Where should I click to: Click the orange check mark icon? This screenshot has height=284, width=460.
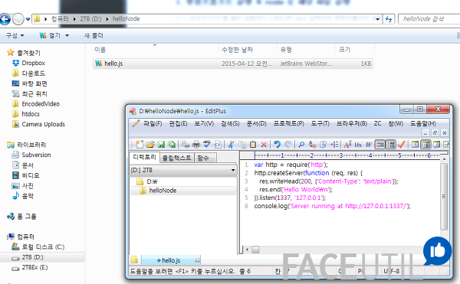(401, 145)
